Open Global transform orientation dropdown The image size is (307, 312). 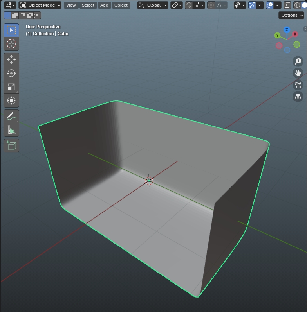153,5
